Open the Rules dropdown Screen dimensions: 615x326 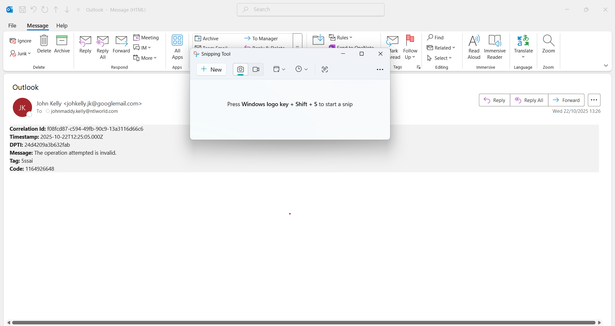click(x=340, y=38)
